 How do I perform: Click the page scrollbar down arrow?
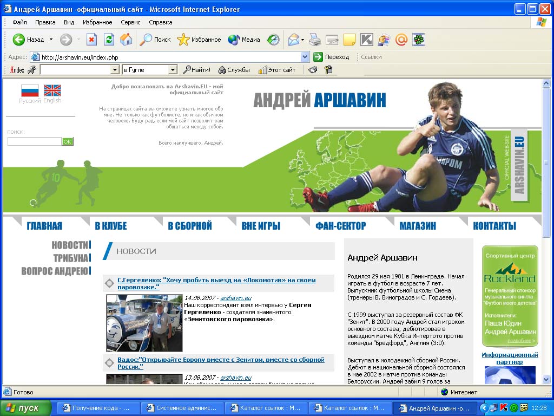point(546,380)
